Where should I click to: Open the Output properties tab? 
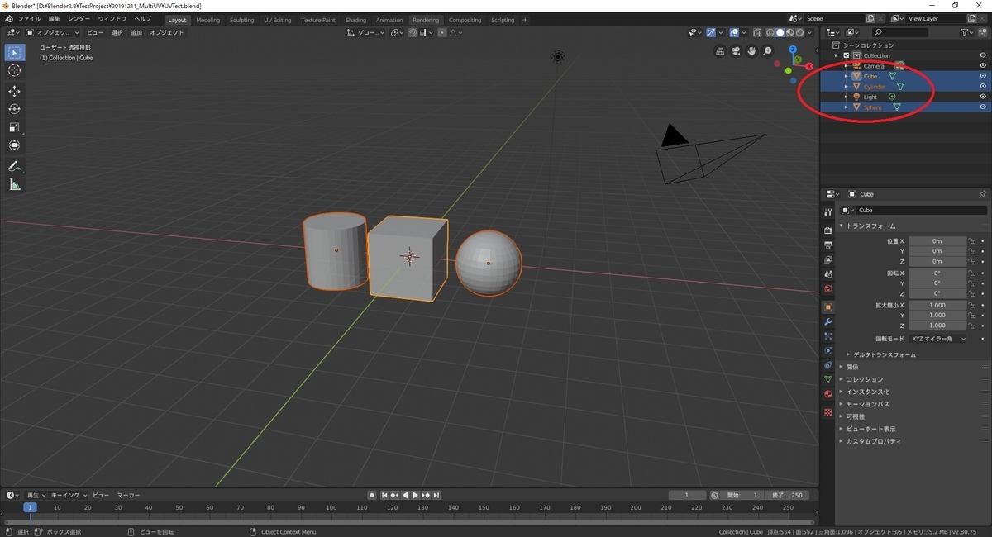pyautogui.click(x=827, y=245)
